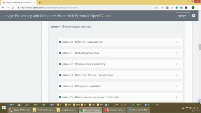Image resolution: width=201 pixels, height=113 pixels.
Task: Open the 'RM' folder quick launch shortcut
Action: click(x=100, y=105)
